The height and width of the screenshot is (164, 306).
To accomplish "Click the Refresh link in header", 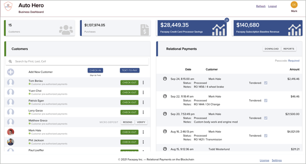I will point(260,6).
